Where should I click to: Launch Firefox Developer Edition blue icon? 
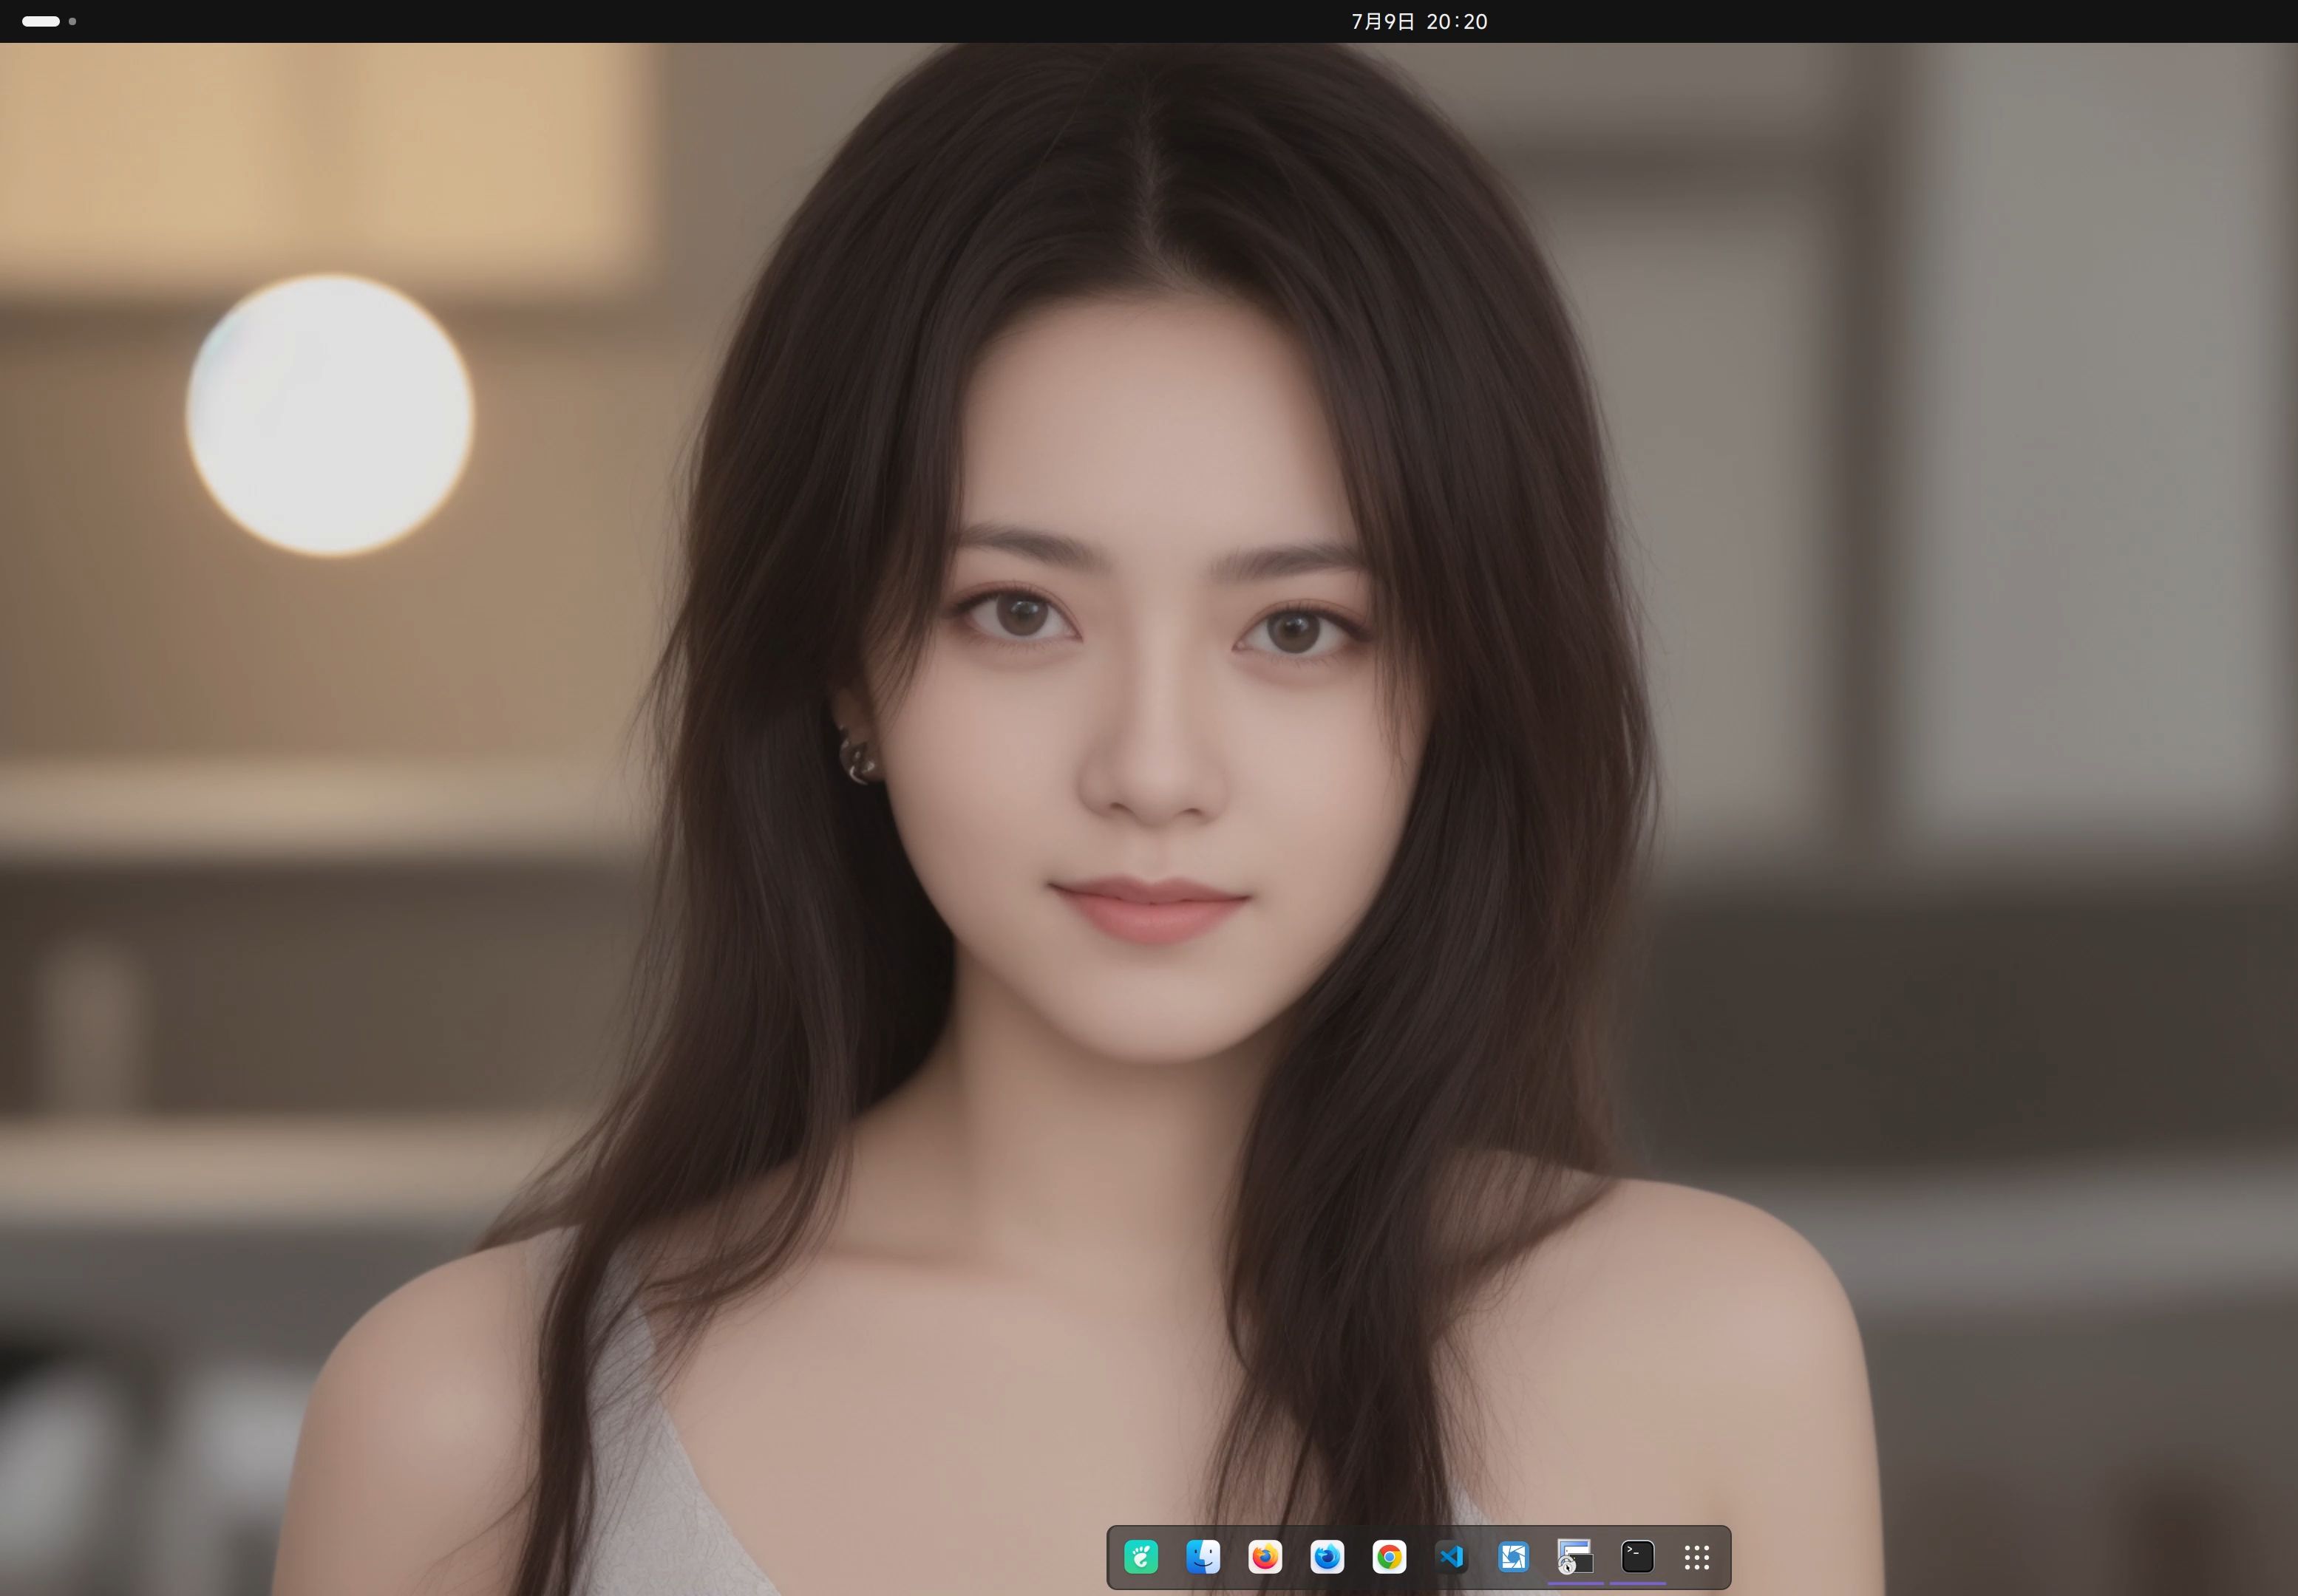[1327, 1557]
